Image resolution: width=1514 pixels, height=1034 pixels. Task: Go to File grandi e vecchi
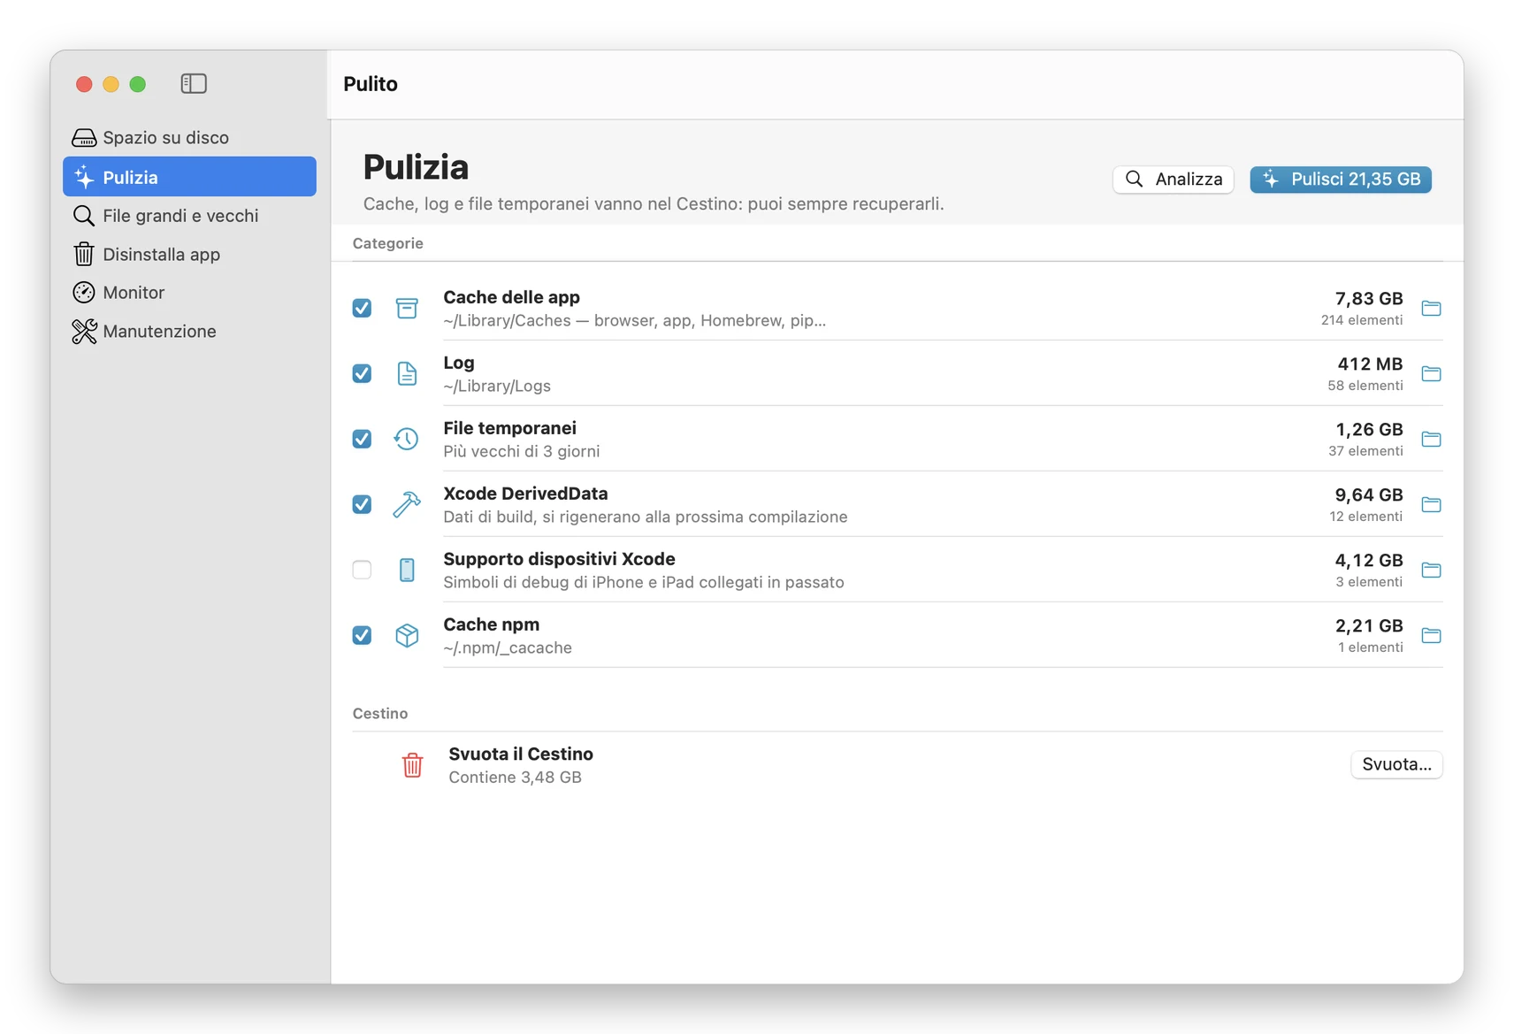tap(189, 215)
